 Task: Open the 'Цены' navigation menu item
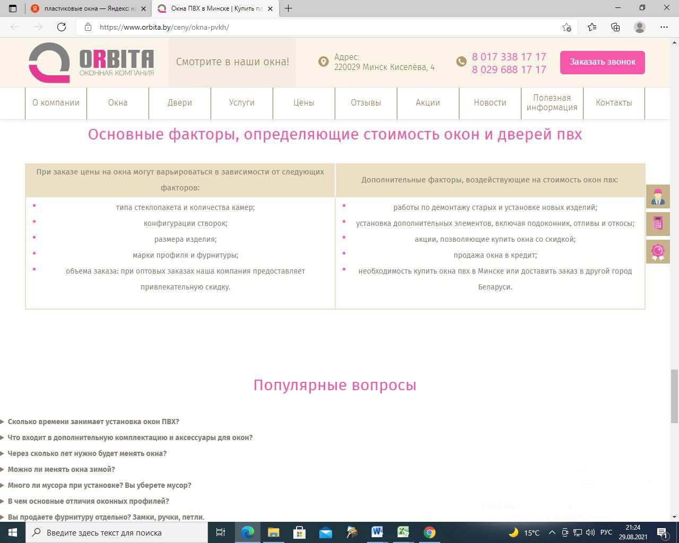[x=304, y=103]
